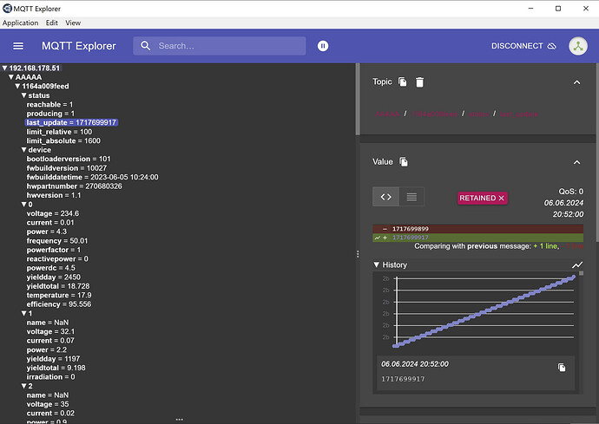The height and width of the screenshot is (424, 599).
Task: Select frequency = 50.01 topic
Action: point(57,241)
